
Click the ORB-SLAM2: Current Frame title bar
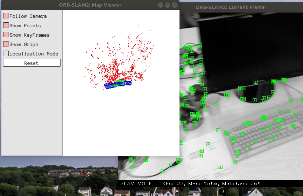[241, 7]
